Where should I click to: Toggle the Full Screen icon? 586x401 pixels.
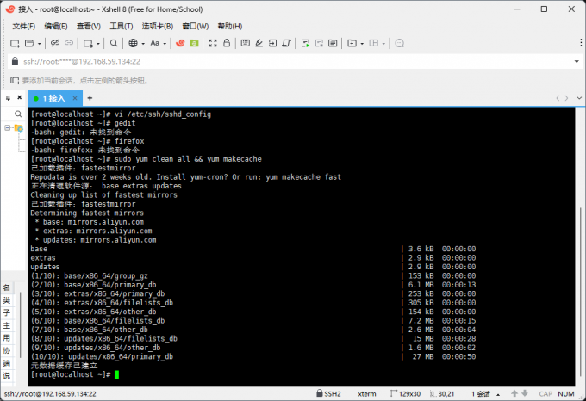tap(213, 43)
